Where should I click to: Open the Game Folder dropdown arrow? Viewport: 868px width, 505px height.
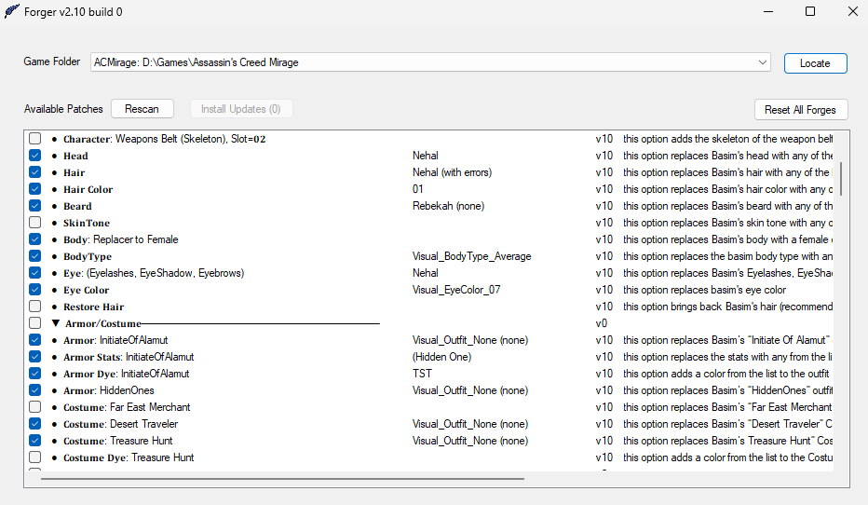click(762, 62)
